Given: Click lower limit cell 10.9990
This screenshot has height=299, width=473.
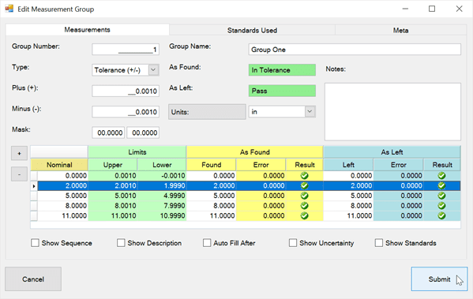Looking at the screenshot, I should click(x=162, y=216).
